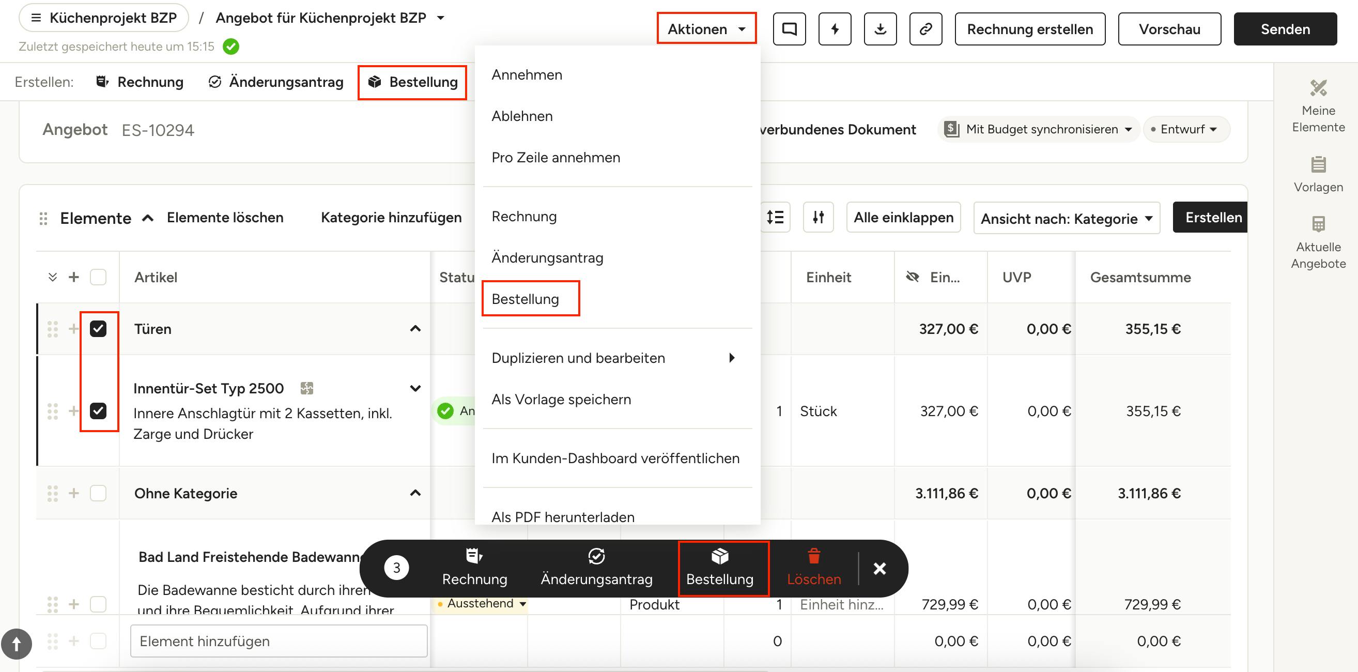Open column settings sliders icon
Viewport: 1358px width, 672px height.
pos(818,217)
